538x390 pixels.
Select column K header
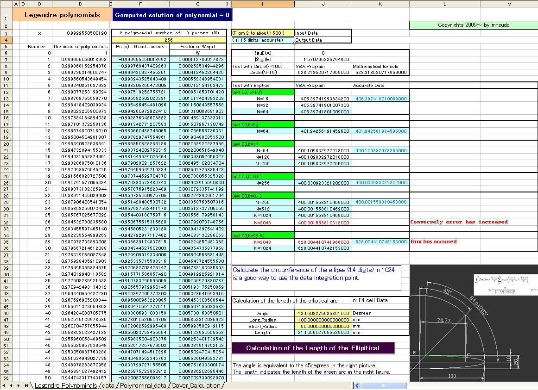(x=380, y=4)
